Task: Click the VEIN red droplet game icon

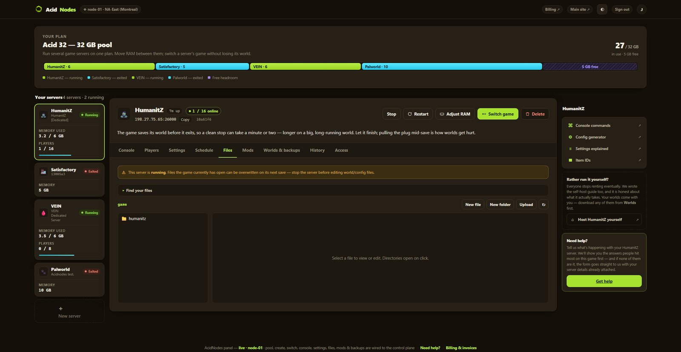Action: click(x=43, y=213)
